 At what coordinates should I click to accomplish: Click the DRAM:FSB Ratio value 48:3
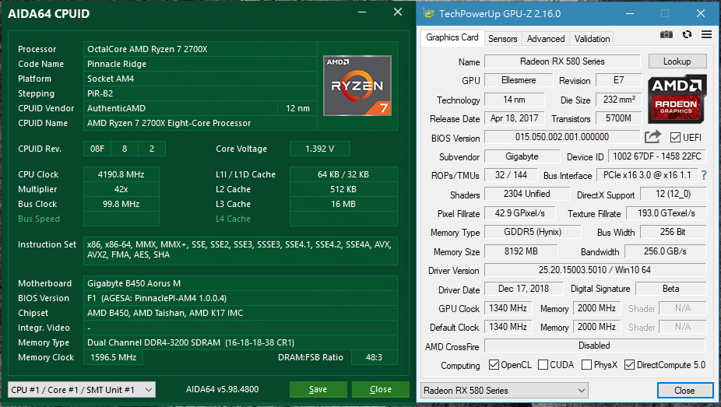tap(374, 357)
